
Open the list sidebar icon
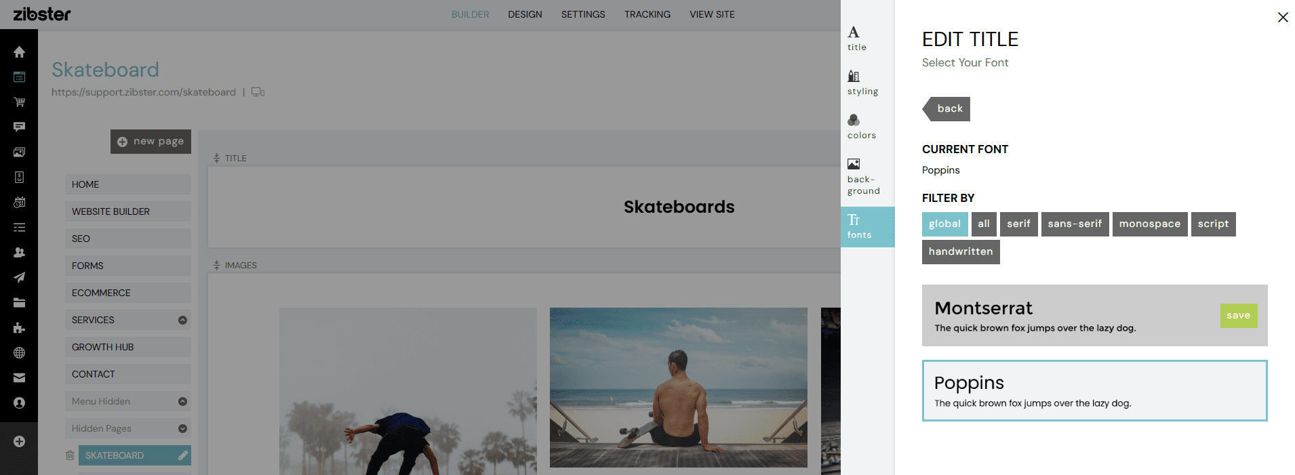click(19, 228)
